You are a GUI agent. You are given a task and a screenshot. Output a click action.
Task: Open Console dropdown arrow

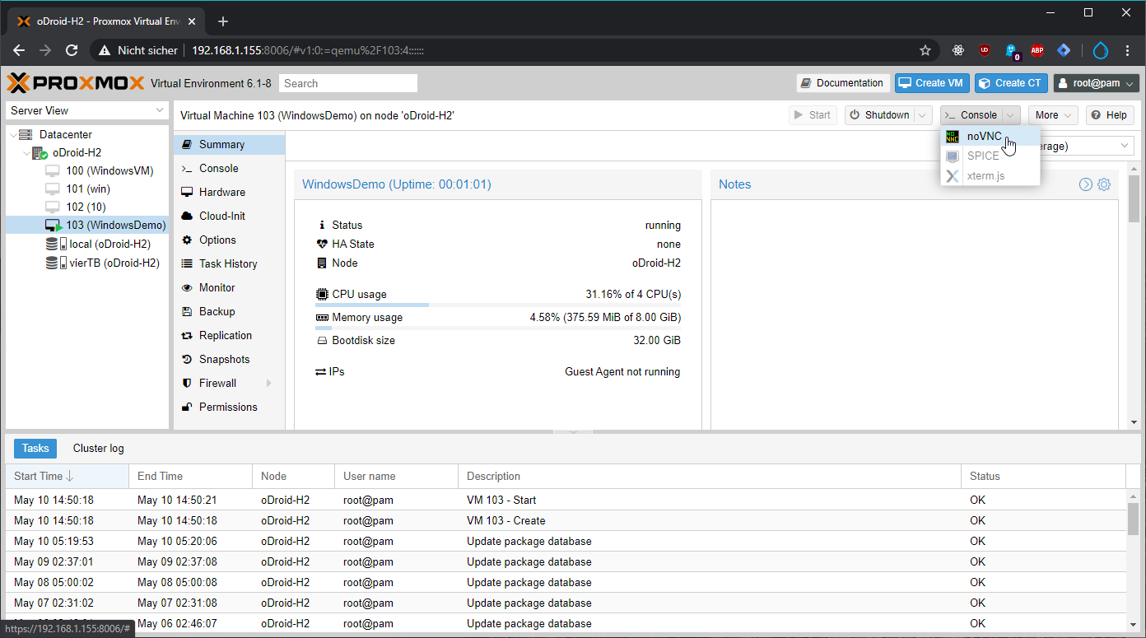pyautogui.click(x=1012, y=115)
